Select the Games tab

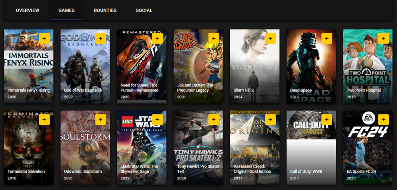click(x=67, y=10)
